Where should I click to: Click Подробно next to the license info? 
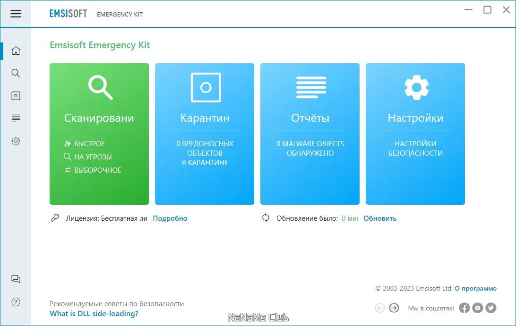coord(170,218)
